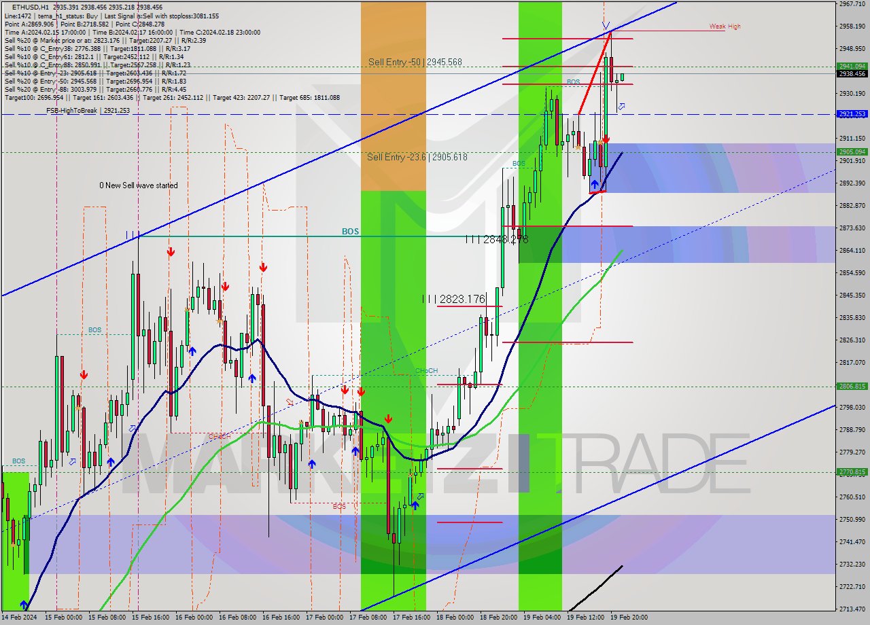This screenshot has height=625, width=870.
Task: Select the green 2806.815 price tag
Action: (852, 387)
